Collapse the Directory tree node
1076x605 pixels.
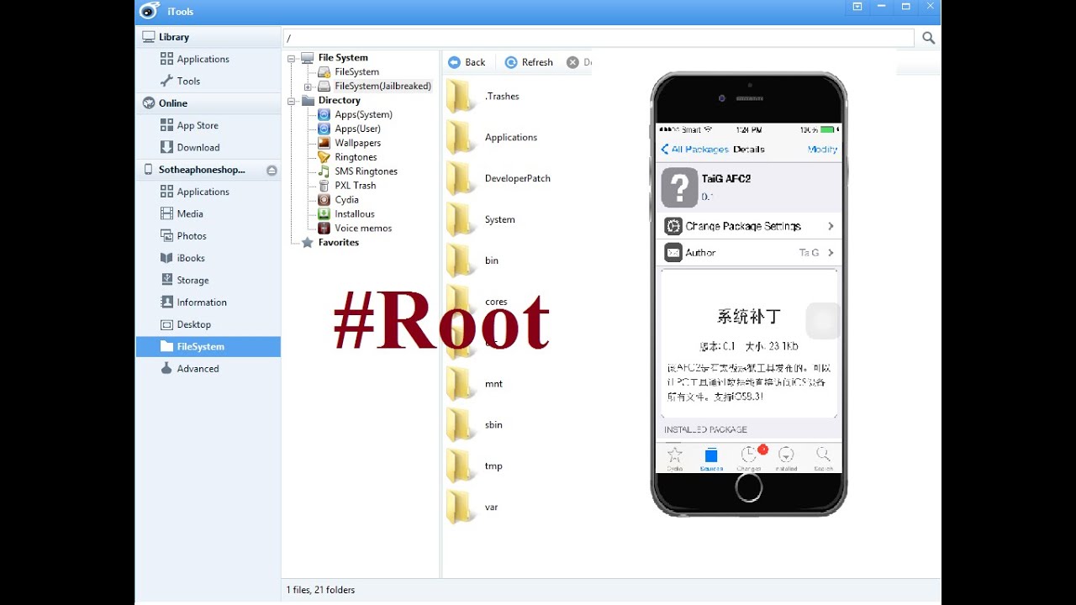[292, 101]
